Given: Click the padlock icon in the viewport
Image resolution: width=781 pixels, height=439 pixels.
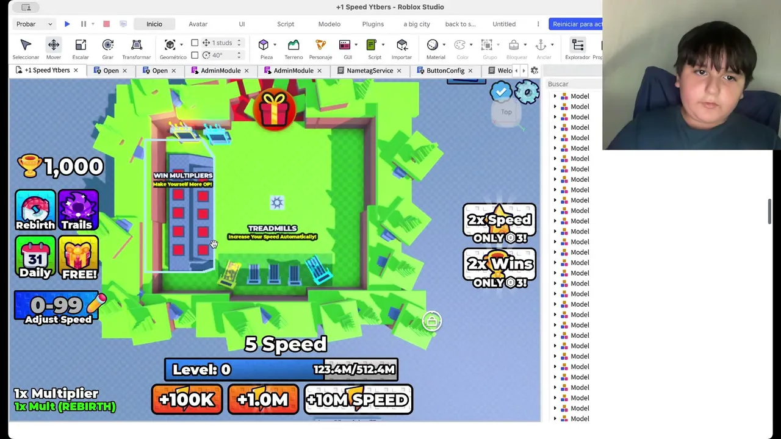Looking at the screenshot, I should point(432,321).
